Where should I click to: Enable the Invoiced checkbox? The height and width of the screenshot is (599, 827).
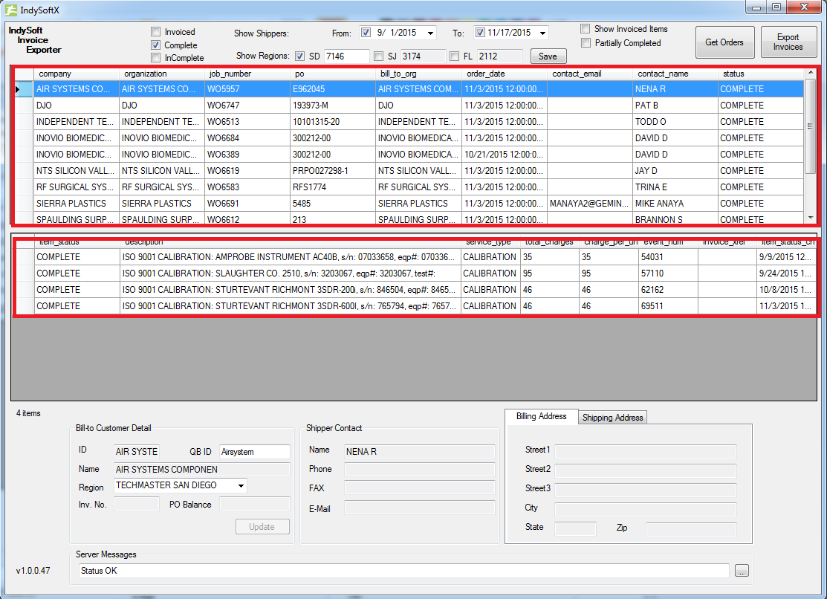coord(156,32)
